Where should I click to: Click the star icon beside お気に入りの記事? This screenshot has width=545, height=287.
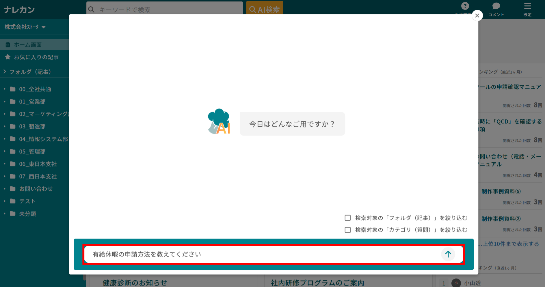point(8,57)
